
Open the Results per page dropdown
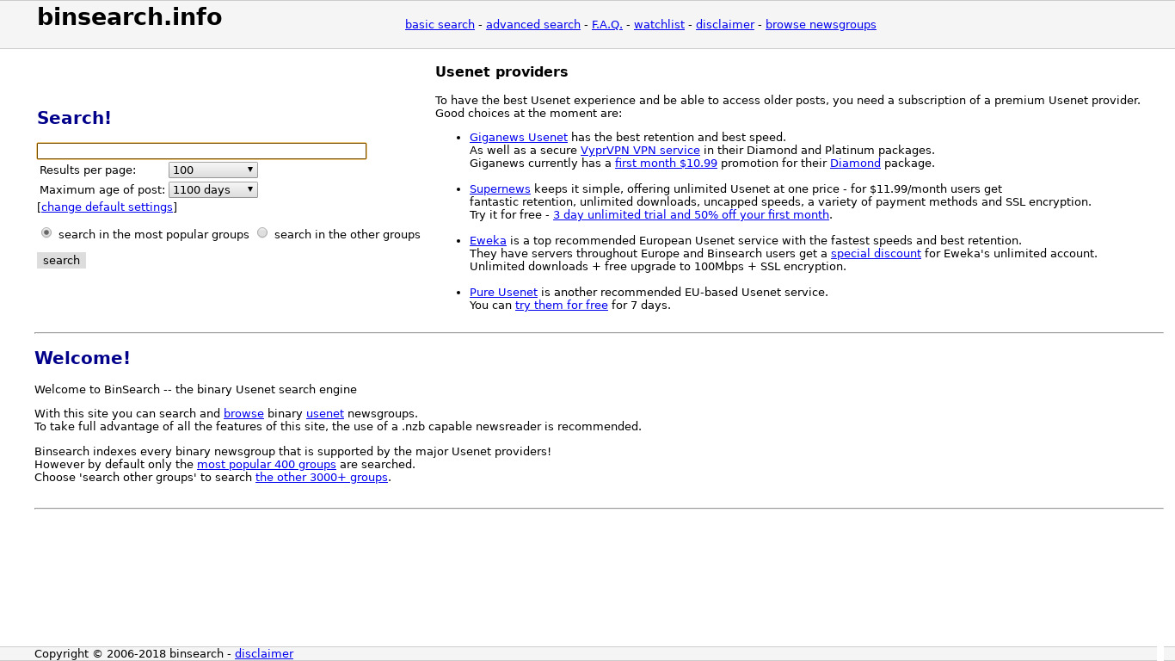pyautogui.click(x=213, y=170)
